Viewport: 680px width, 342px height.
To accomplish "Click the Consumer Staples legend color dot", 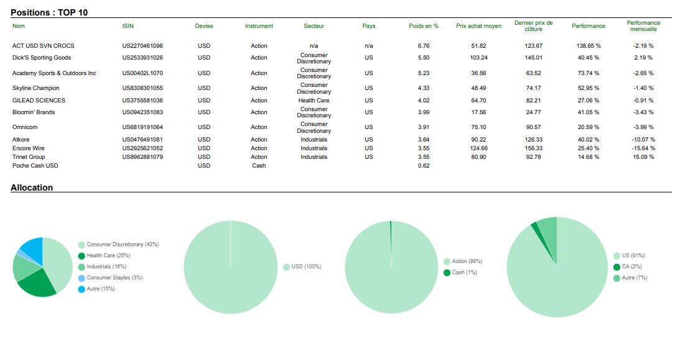I will 82,278.
